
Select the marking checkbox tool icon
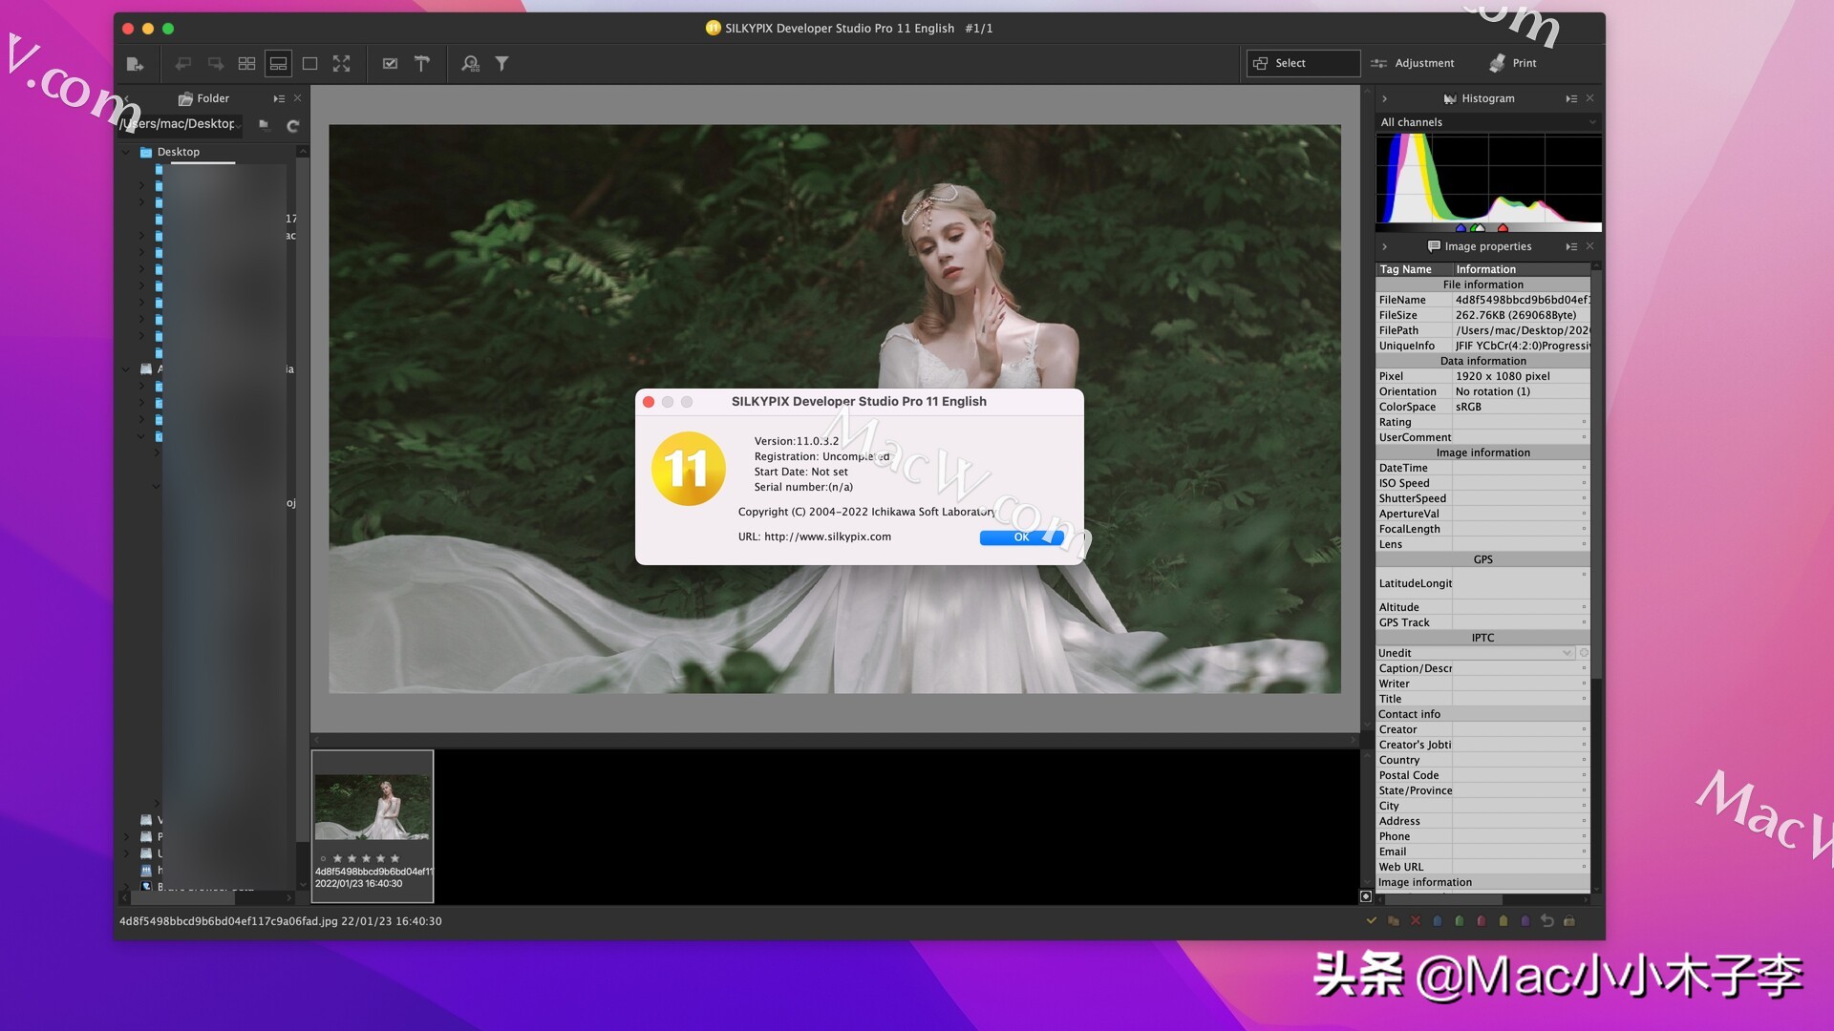tap(390, 63)
